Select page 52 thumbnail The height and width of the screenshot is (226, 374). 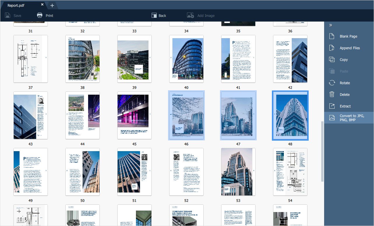(186, 172)
